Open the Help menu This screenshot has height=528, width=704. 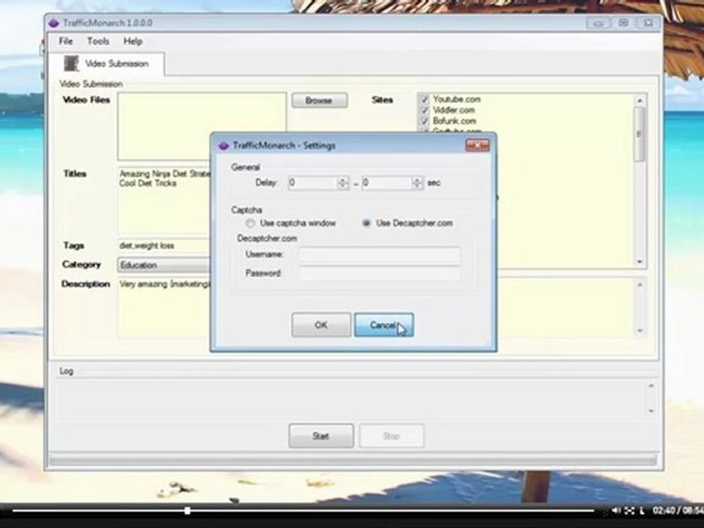(133, 41)
